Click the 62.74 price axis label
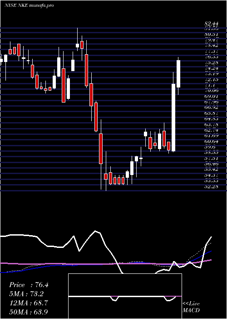 click(x=211, y=129)
